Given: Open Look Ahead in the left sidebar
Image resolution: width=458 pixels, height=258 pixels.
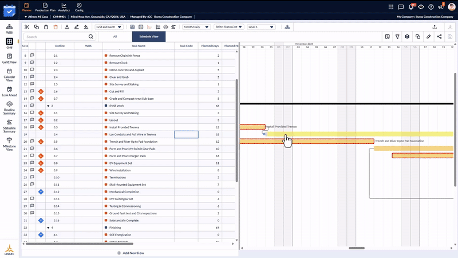Looking at the screenshot, I should (x=9, y=92).
